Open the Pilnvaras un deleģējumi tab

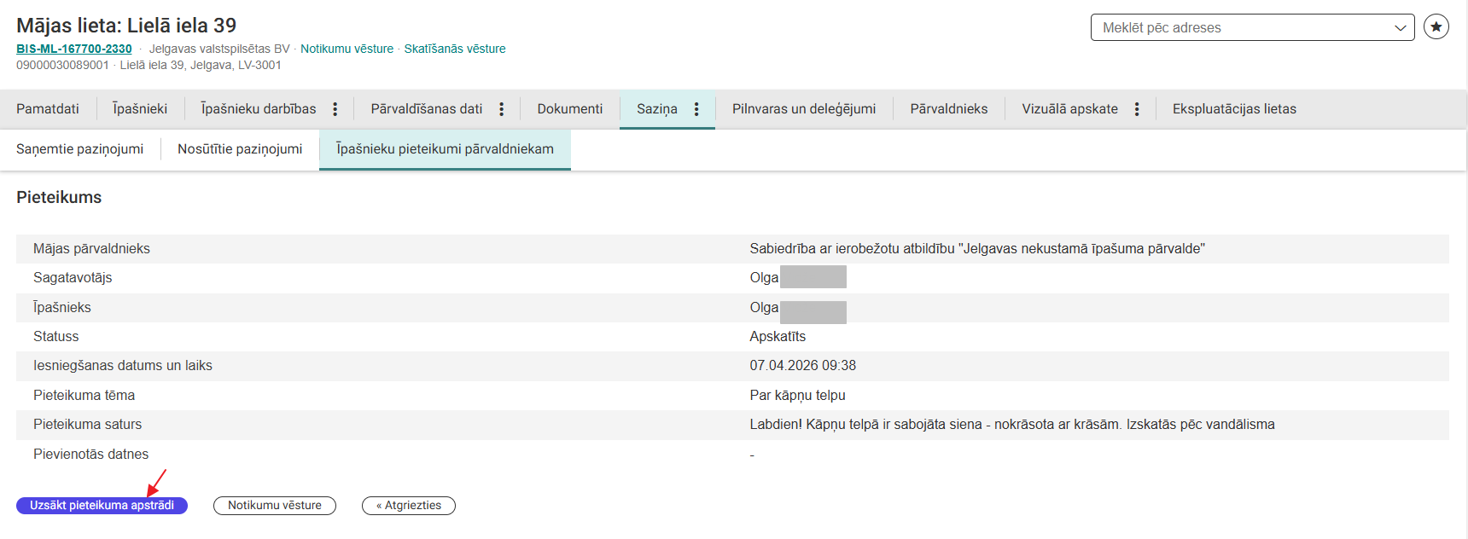coord(804,109)
